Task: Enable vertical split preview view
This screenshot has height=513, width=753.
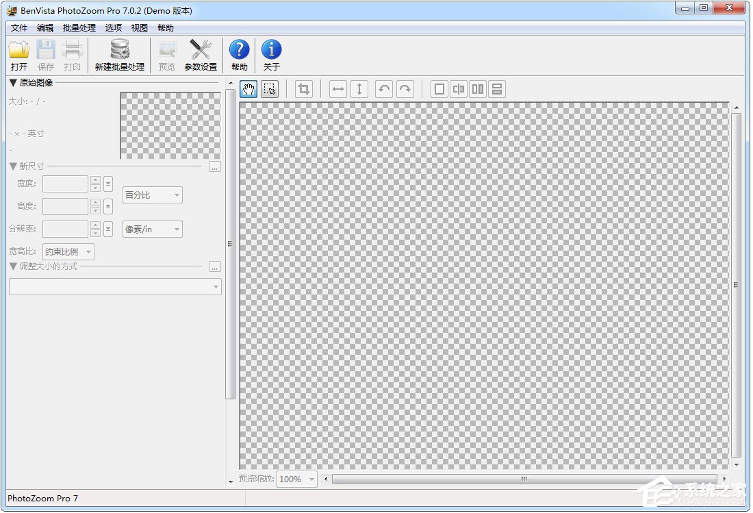Action: (459, 89)
